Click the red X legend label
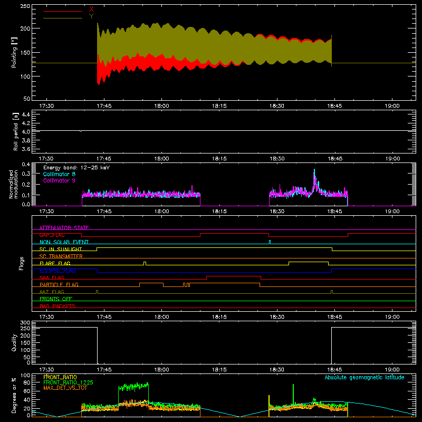The width and height of the screenshot is (422, 422). pyautogui.click(x=91, y=9)
